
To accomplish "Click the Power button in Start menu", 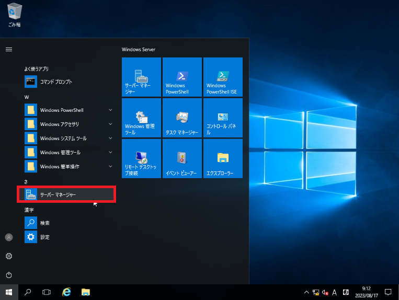I will click(9, 275).
